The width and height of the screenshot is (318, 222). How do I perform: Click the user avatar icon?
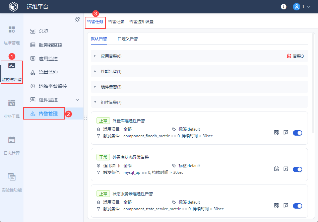296,7
